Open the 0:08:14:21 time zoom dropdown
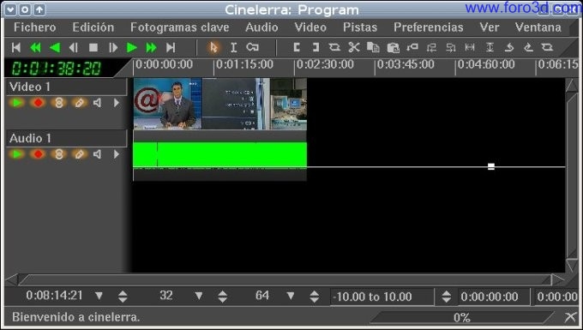 click(x=99, y=296)
